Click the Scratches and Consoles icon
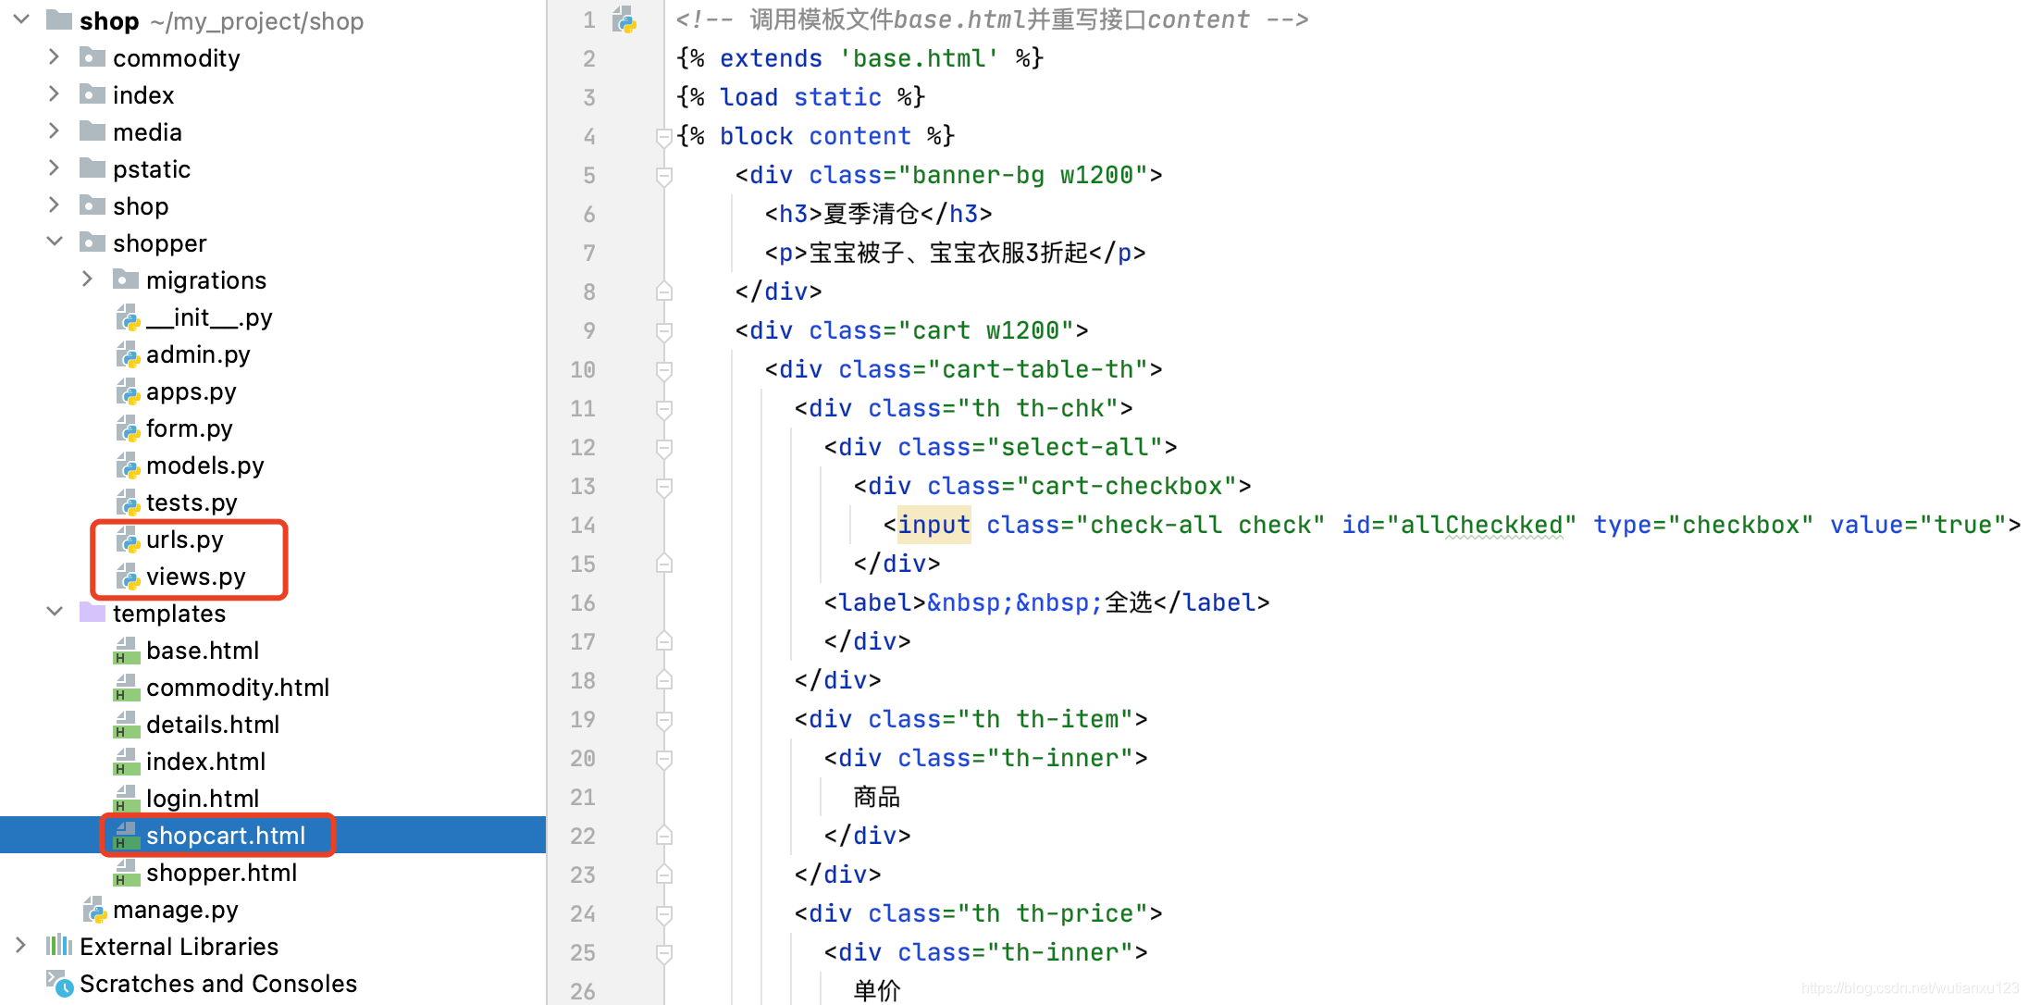The image size is (2028, 1005). coord(59,984)
